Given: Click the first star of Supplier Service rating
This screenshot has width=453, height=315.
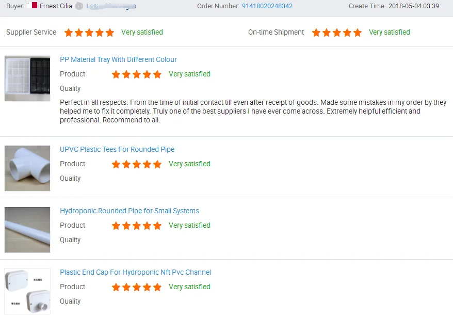Looking at the screenshot, I should pyautogui.click(x=69, y=33).
